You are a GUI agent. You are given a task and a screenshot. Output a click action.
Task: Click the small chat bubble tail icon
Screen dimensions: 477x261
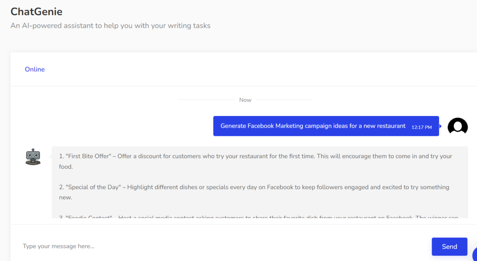tap(441, 126)
